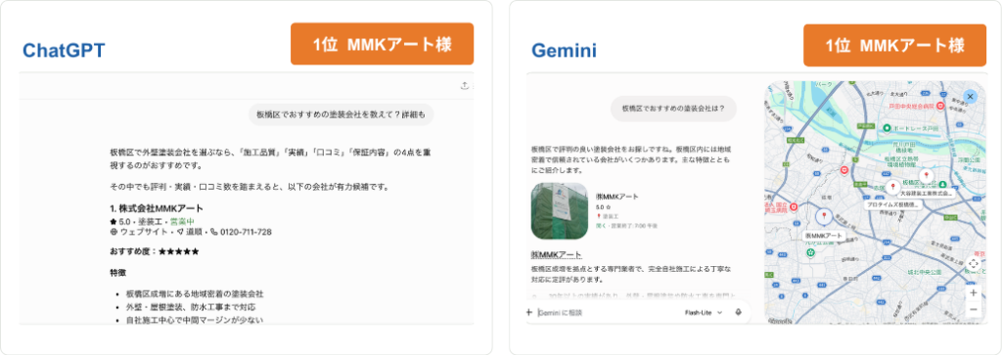Image resolution: width=1002 pixels, height=356 pixels.
Task: Click the ChatGPT user prompt bubble
Action: click(342, 114)
